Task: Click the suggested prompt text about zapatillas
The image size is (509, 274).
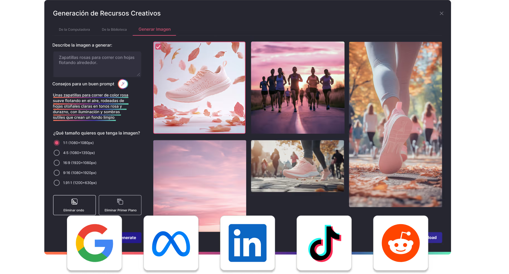Action: [91, 106]
